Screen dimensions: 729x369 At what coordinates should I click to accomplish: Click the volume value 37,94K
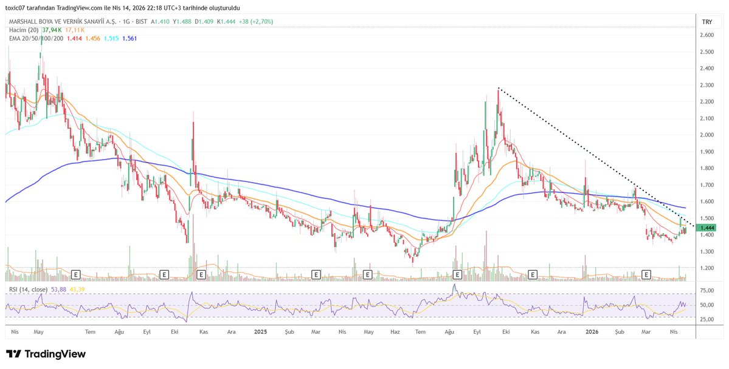point(52,30)
